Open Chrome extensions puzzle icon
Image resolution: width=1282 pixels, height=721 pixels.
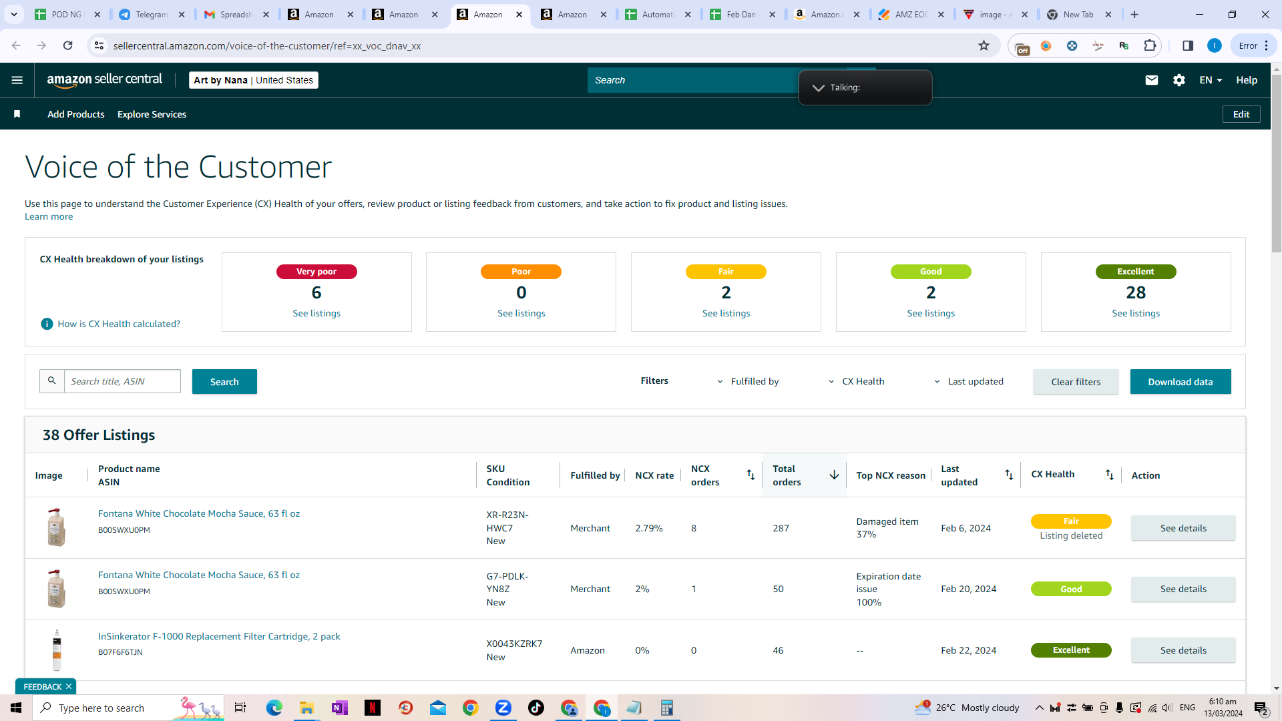[x=1150, y=45]
